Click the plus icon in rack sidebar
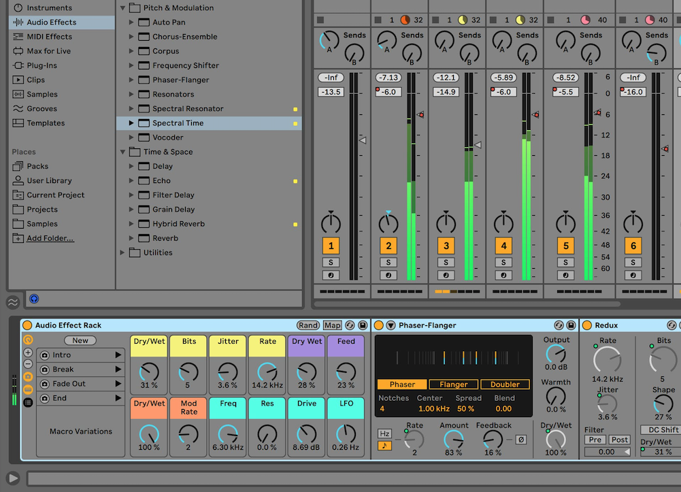 [28, 352]
